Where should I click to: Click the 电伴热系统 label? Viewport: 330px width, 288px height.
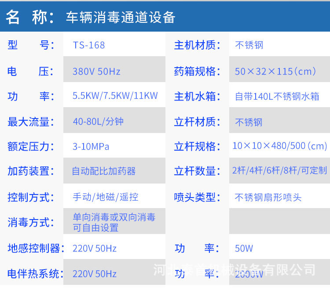click(x=33, y=274)
